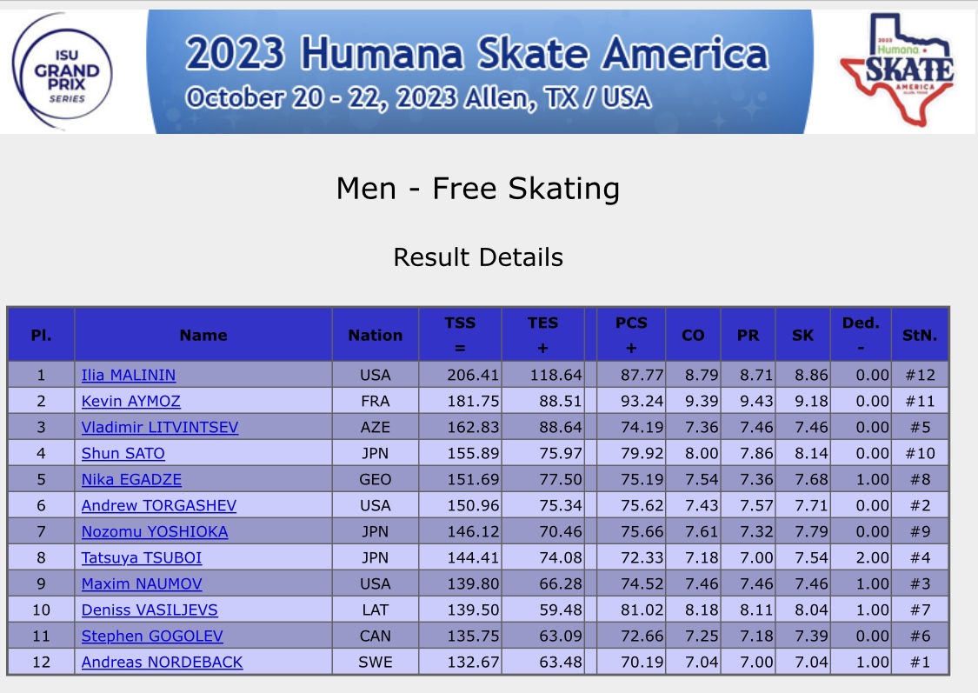Click the Nation column header

pos(376,335)
